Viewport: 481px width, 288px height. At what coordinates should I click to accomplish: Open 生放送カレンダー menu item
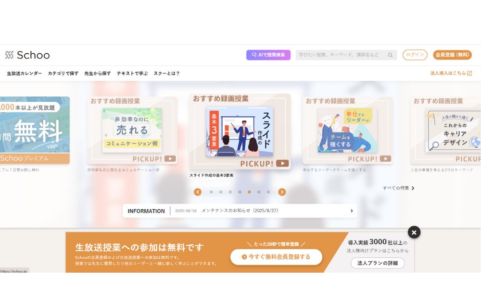click(24, 73)
